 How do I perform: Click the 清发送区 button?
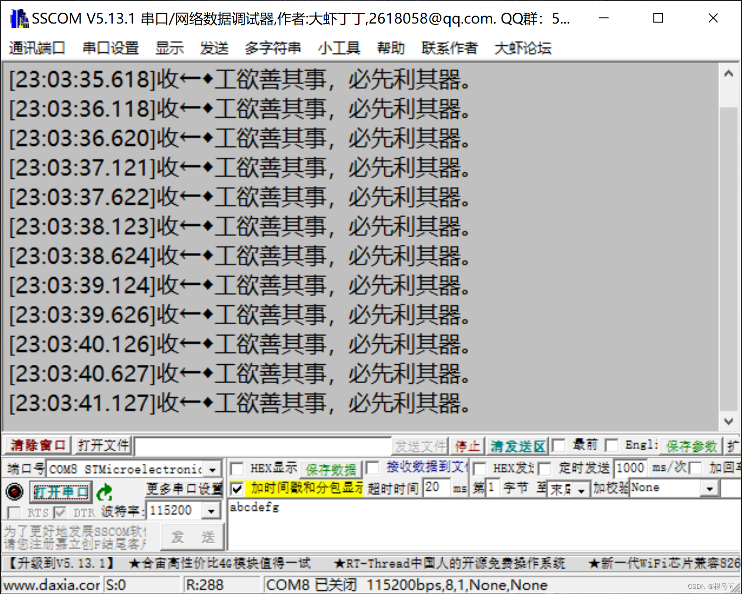pyautogui.click(x=517, y=446)
